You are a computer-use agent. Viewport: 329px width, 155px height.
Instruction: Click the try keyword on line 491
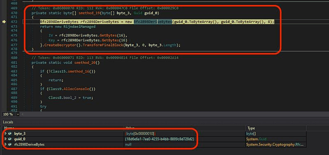tap(43, 106)
